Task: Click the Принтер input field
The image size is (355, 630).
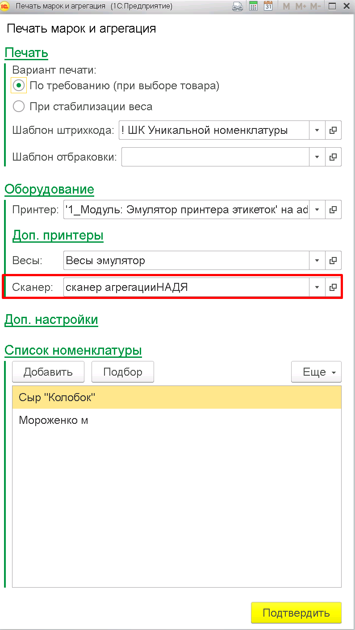Action: click(186, 210)
